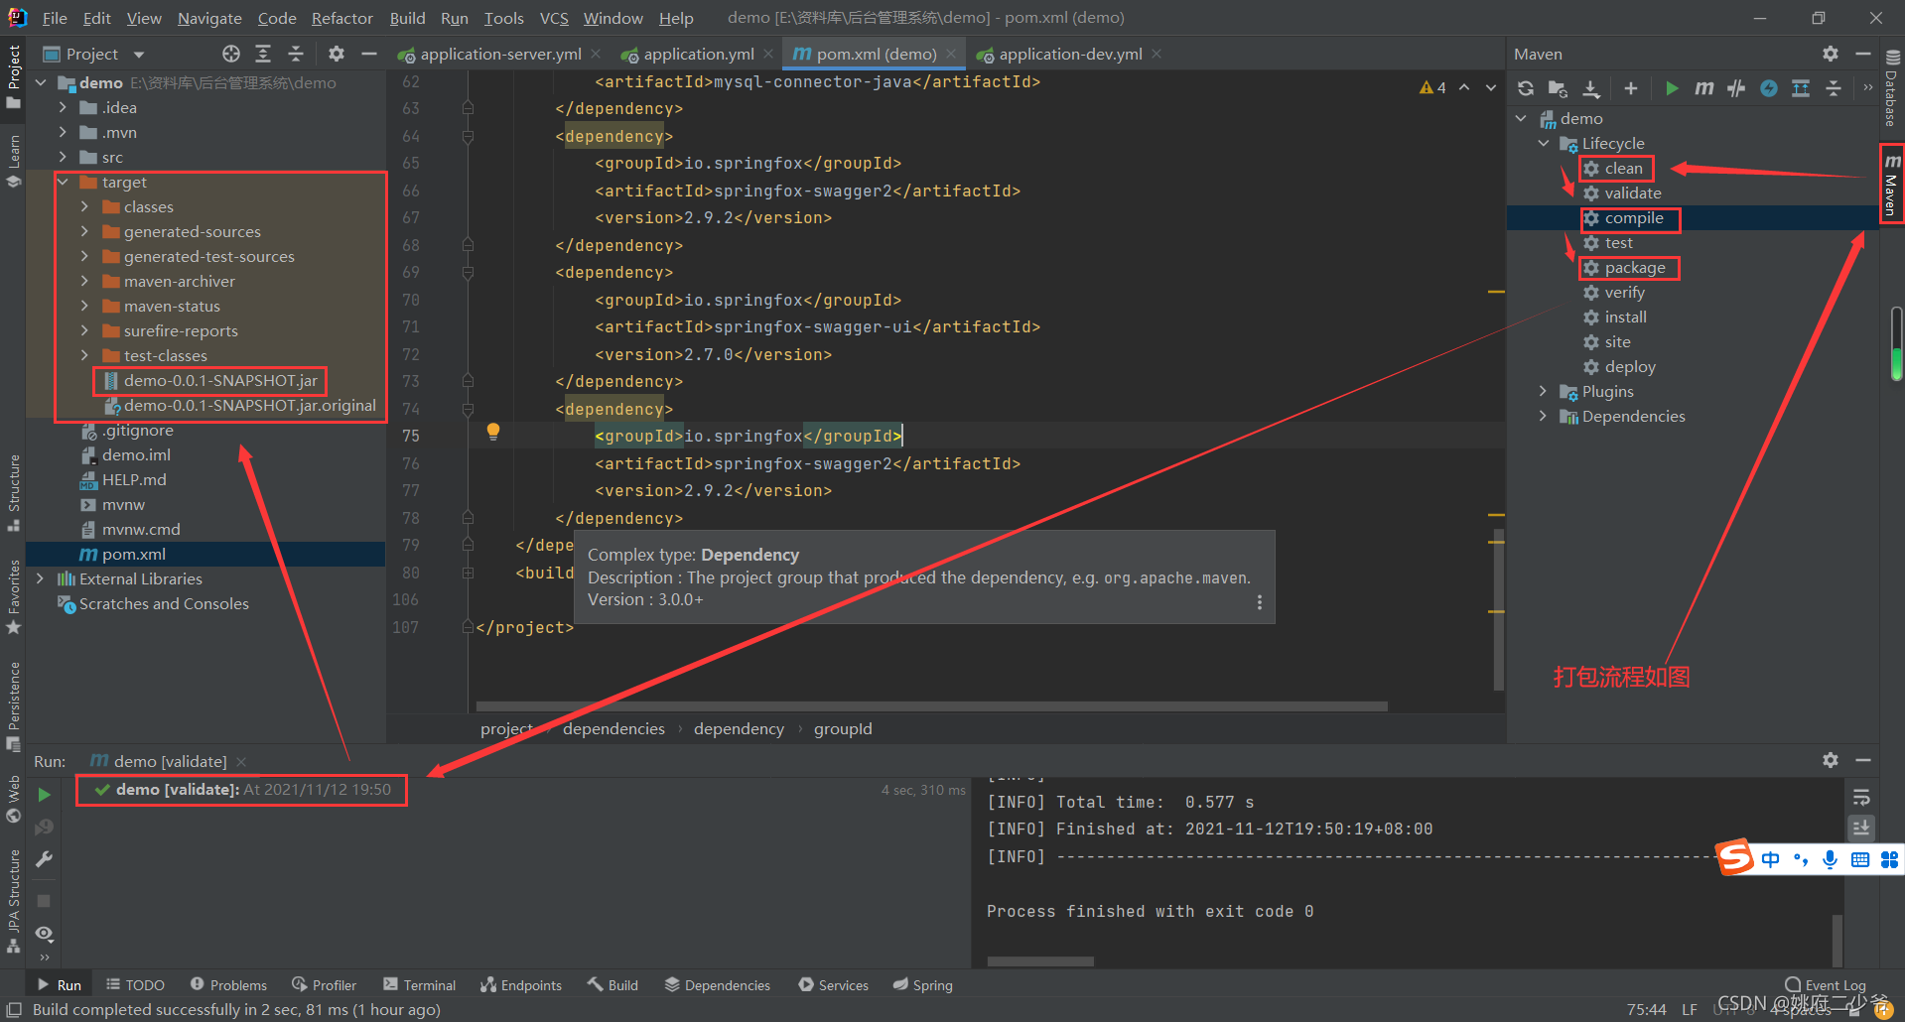Toggle fold at line 64 dependency
This screenshot has width=1905, height=1022.
[x=468, y=136]
